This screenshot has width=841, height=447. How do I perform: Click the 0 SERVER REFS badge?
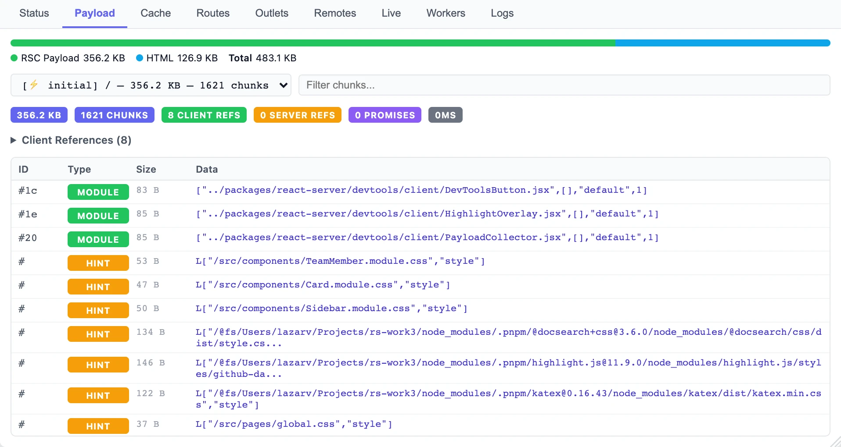click(297, 115)
